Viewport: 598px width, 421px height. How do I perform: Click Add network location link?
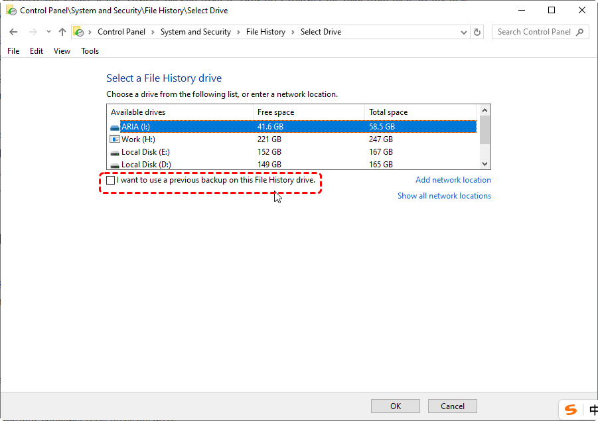point(453,180)
